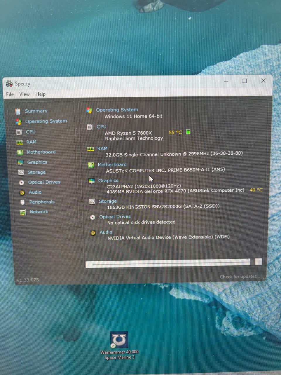Click the sidebar Motherboard circuit icon
This screenshot has height=375, width=281.
[20, 152]
